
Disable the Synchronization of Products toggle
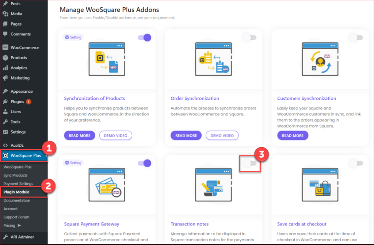[x=145, y=38]
